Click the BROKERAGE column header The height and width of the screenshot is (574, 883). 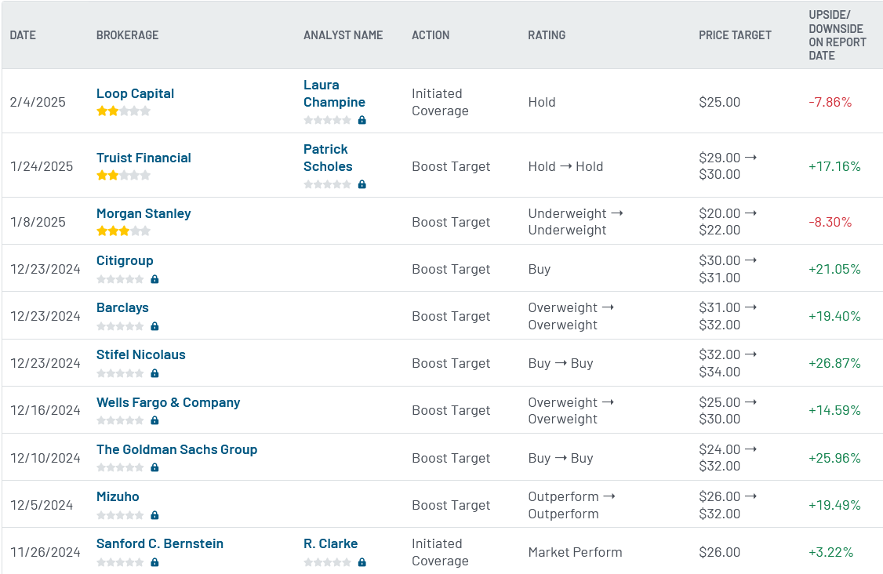pos(127,35)
